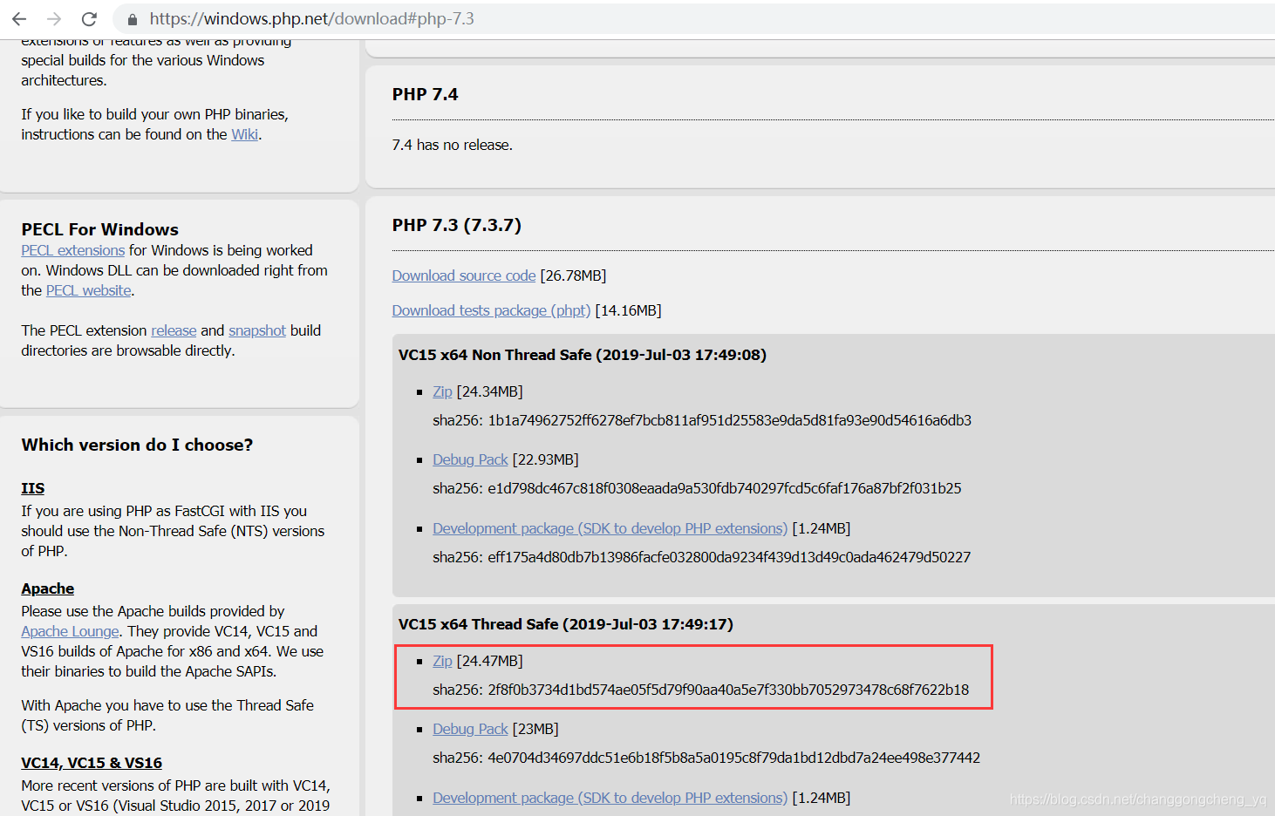
Task: Download source code for PHP 7.3
Action: [464, 275]
